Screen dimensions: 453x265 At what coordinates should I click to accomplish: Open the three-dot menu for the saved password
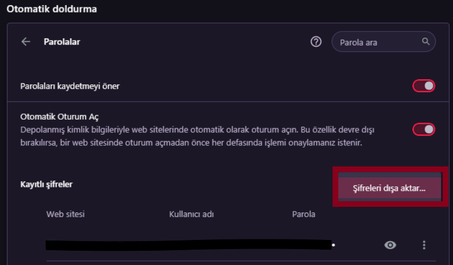click(424, 245)
